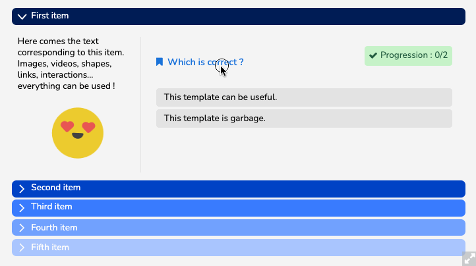Click the 'Which is correct ?' question heading
This screenshot has height=266, width=476.
(x=205, y=62)
